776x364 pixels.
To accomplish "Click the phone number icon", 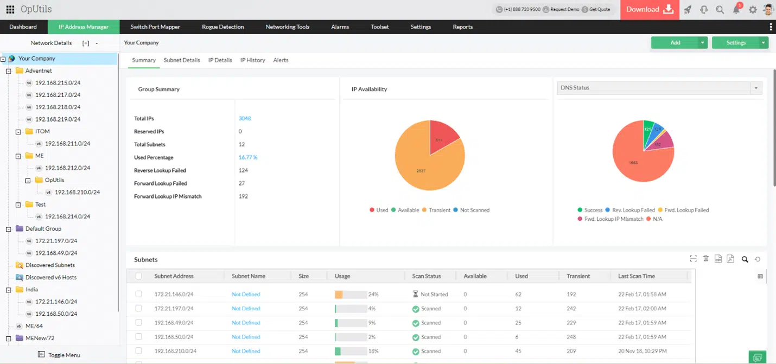I will (x=499, y=9).
